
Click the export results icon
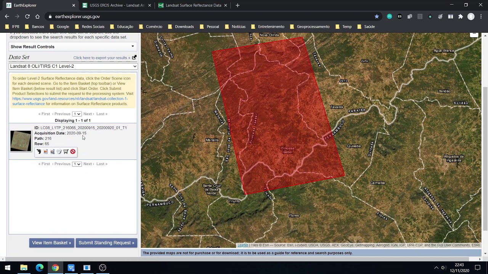tap(134, 57)
